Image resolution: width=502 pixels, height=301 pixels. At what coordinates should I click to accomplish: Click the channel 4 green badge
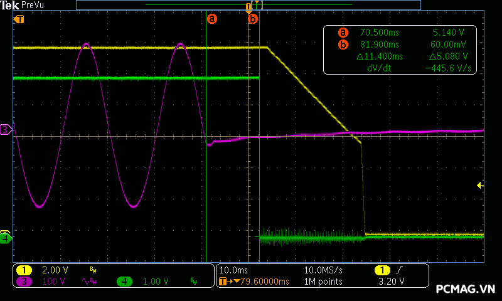125,282
